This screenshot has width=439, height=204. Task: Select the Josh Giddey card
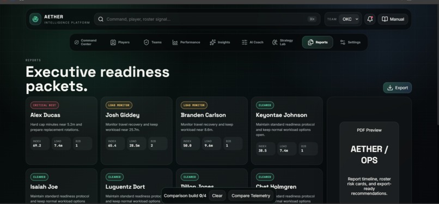click(137, 130)
